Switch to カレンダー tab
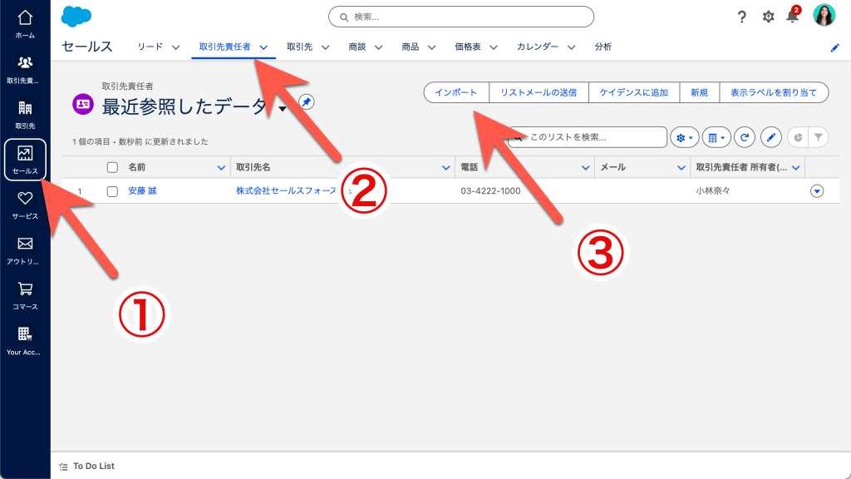This screenshot has width=851, height=479. click(538, 47)
